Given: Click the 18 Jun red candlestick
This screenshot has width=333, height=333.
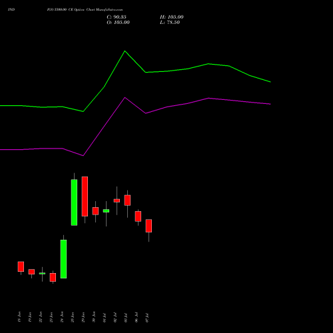Looking at the screenshot, I should (x=21, y=266).
